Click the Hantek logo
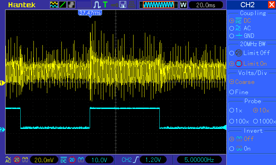 (x=22, y=5)
